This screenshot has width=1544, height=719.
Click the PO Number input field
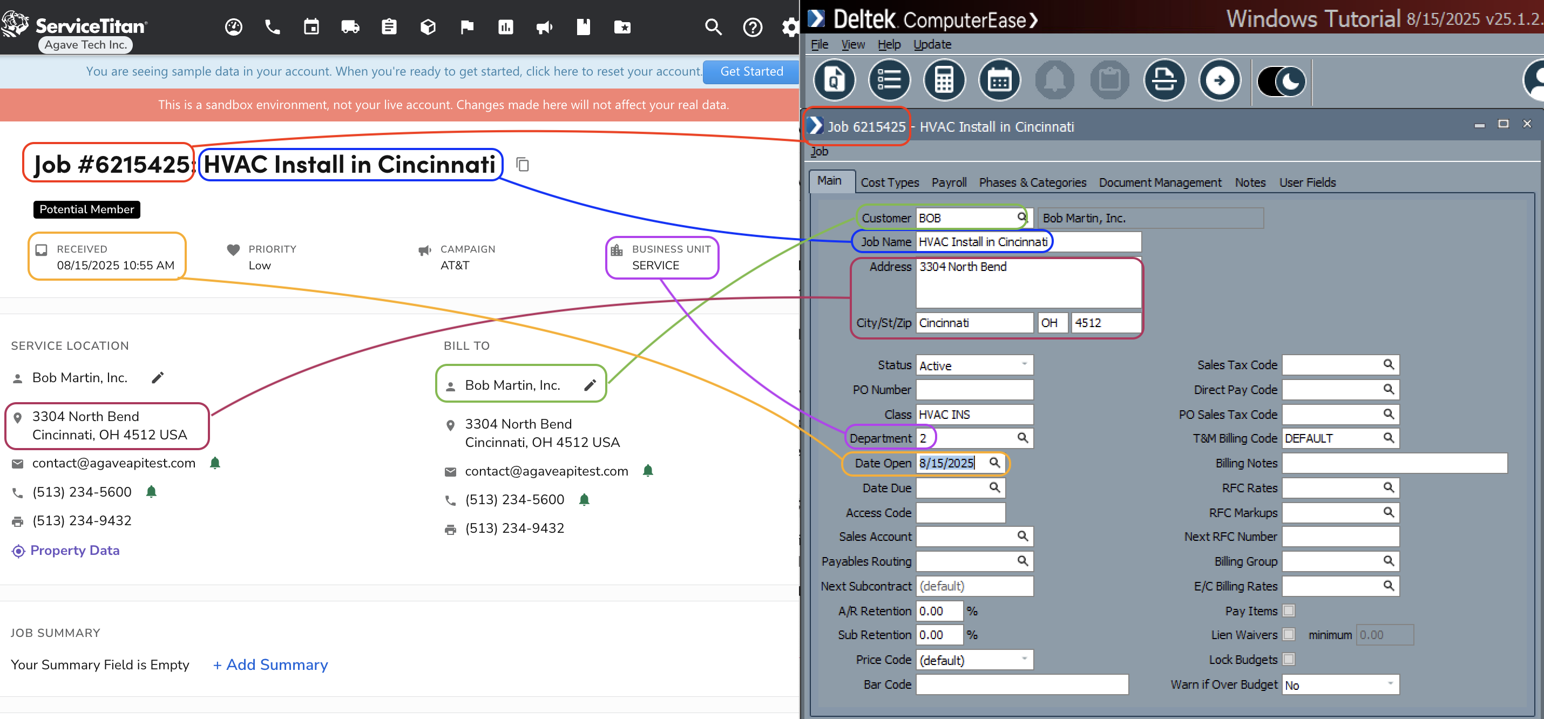click(974, 390)
